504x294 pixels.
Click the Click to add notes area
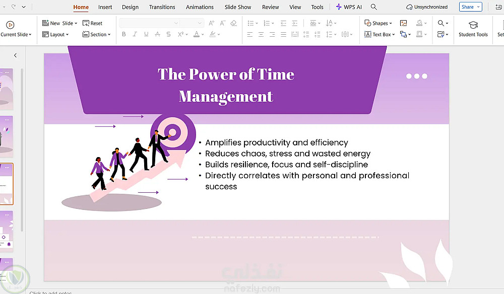pyautogui.click(x=50, y=292)
